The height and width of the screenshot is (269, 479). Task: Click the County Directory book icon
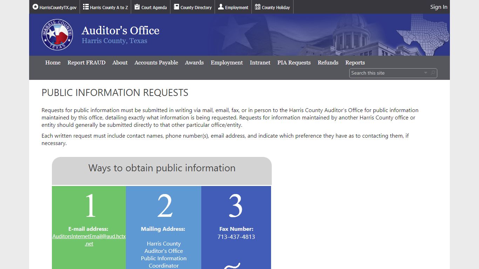(x=176, y=7)
